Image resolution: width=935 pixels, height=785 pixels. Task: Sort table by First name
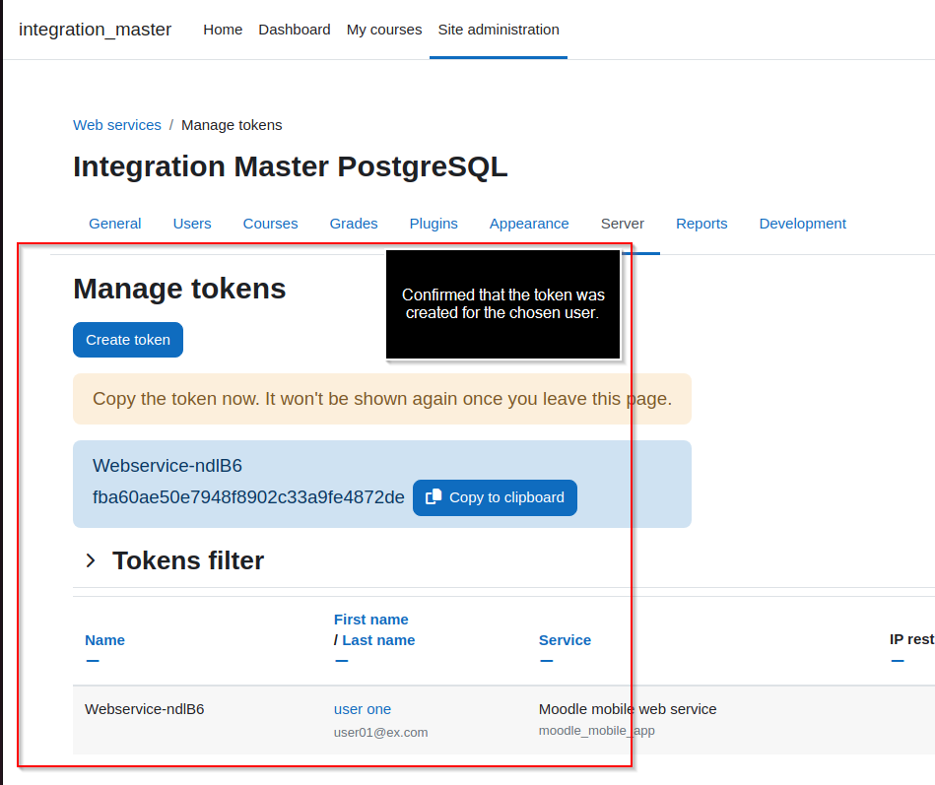pos(370,620)
